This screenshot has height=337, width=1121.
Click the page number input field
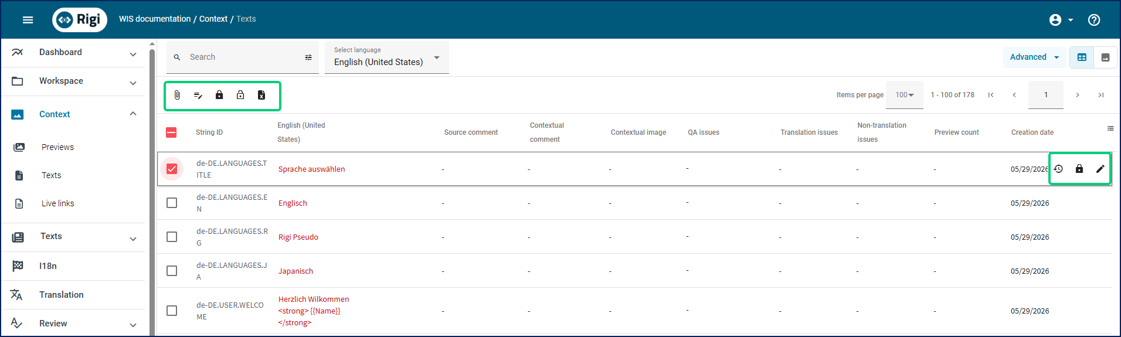[1046, 95]
